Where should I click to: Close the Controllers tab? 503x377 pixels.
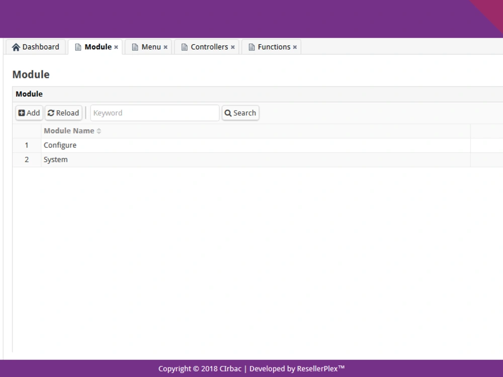pos(232,47)
